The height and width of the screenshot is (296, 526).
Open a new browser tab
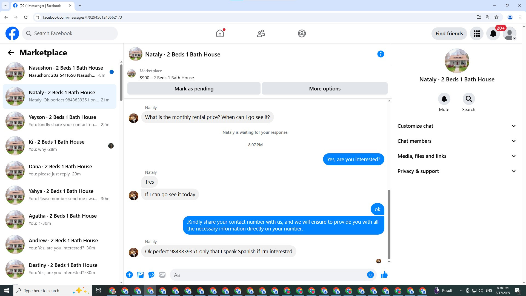pyautogui.click(x=80, y=5)
